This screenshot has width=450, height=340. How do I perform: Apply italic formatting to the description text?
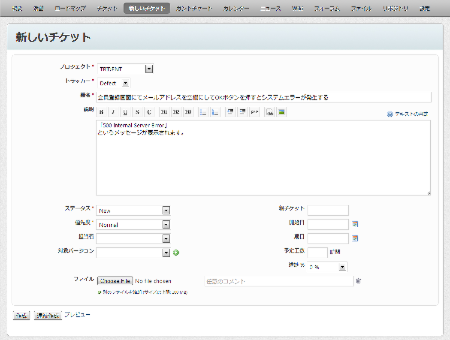coord(113,111)
